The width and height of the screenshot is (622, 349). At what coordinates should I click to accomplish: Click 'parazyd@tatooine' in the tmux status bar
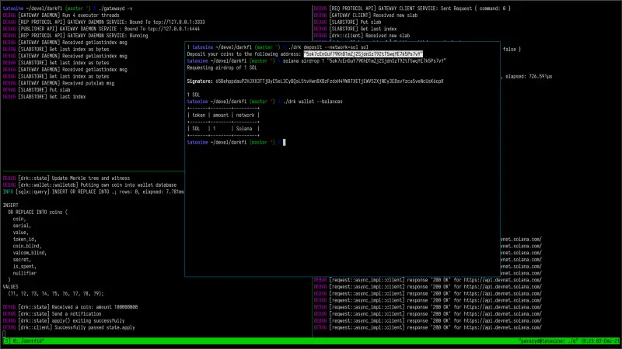pos(541,340)
